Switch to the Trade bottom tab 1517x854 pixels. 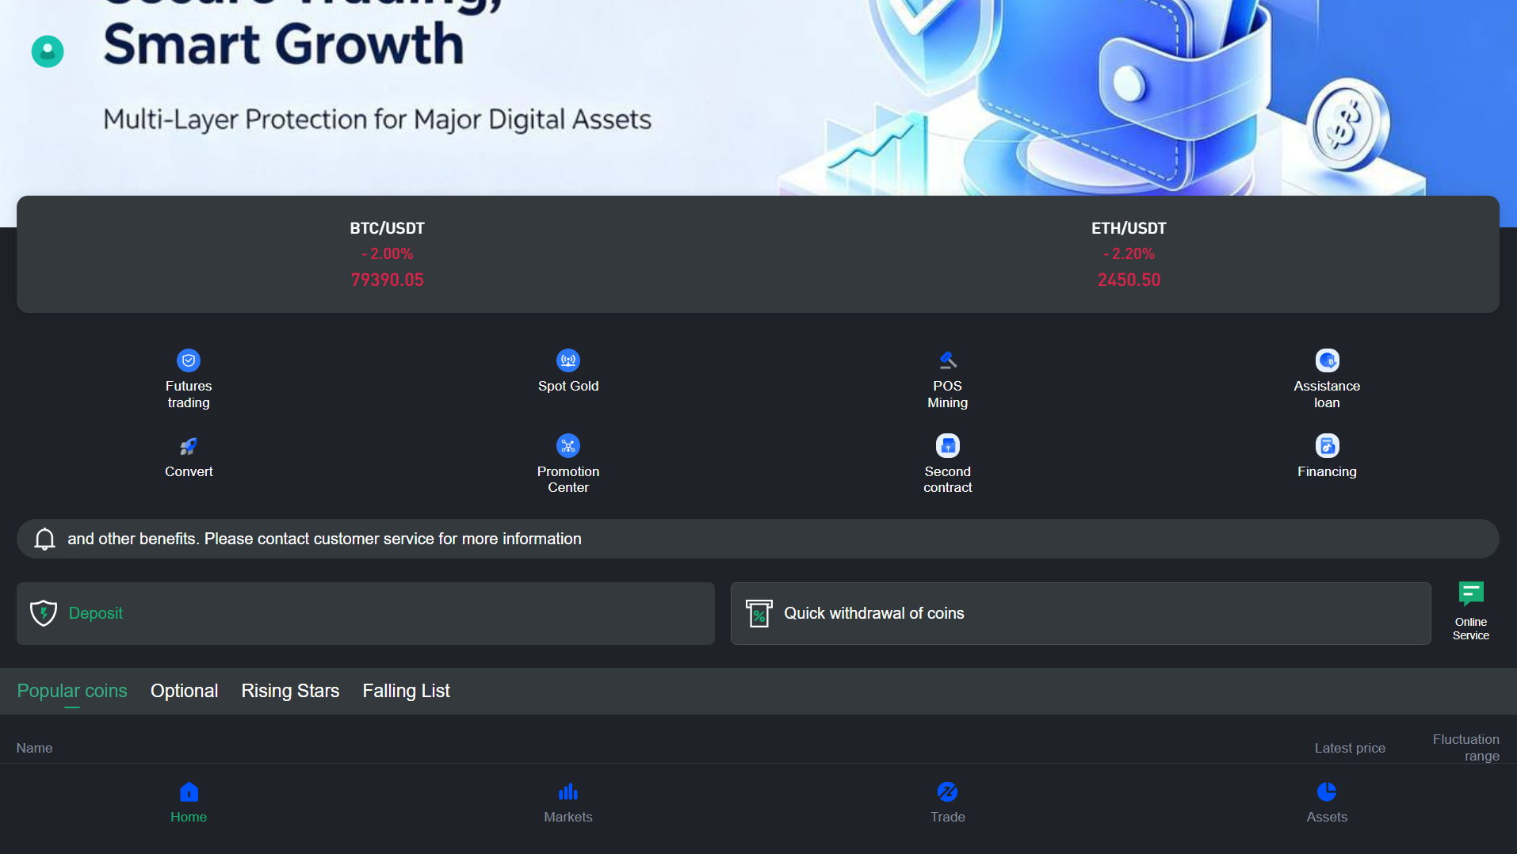click(948, 803)
